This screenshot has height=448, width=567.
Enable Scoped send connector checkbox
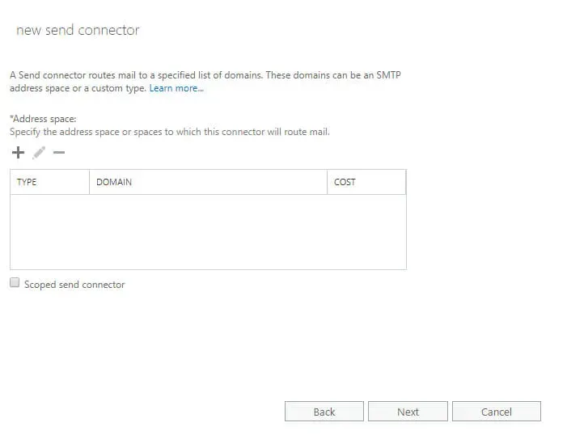[x=15, y=282]
